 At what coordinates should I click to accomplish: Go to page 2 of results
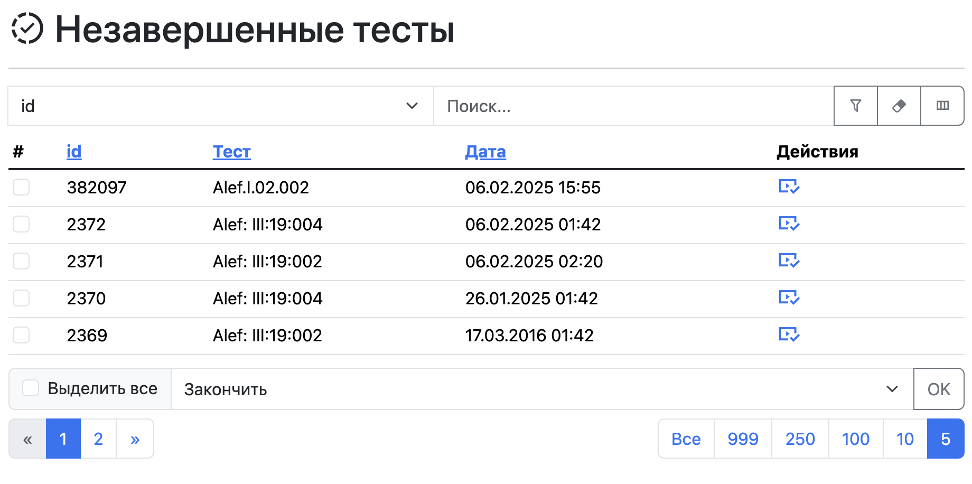pyautogui.click(x=98, y=439)
